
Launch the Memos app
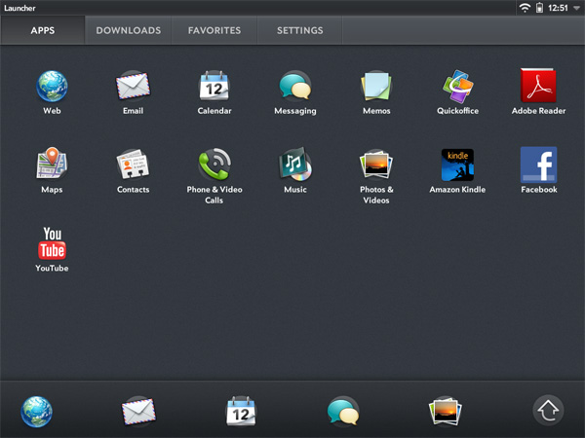click(376, 87)
